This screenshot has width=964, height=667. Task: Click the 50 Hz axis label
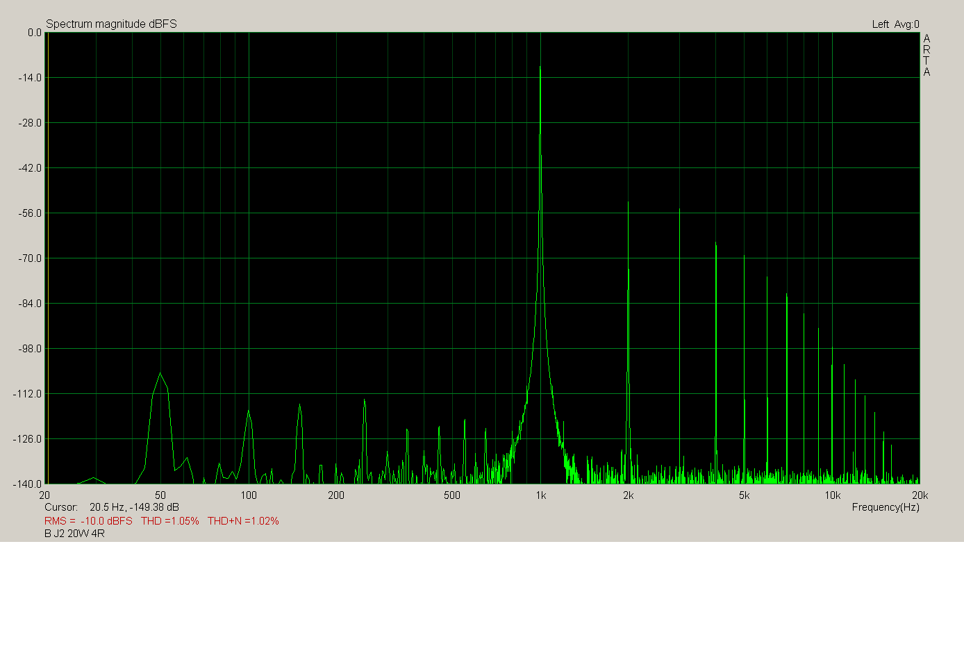point(160,495)
